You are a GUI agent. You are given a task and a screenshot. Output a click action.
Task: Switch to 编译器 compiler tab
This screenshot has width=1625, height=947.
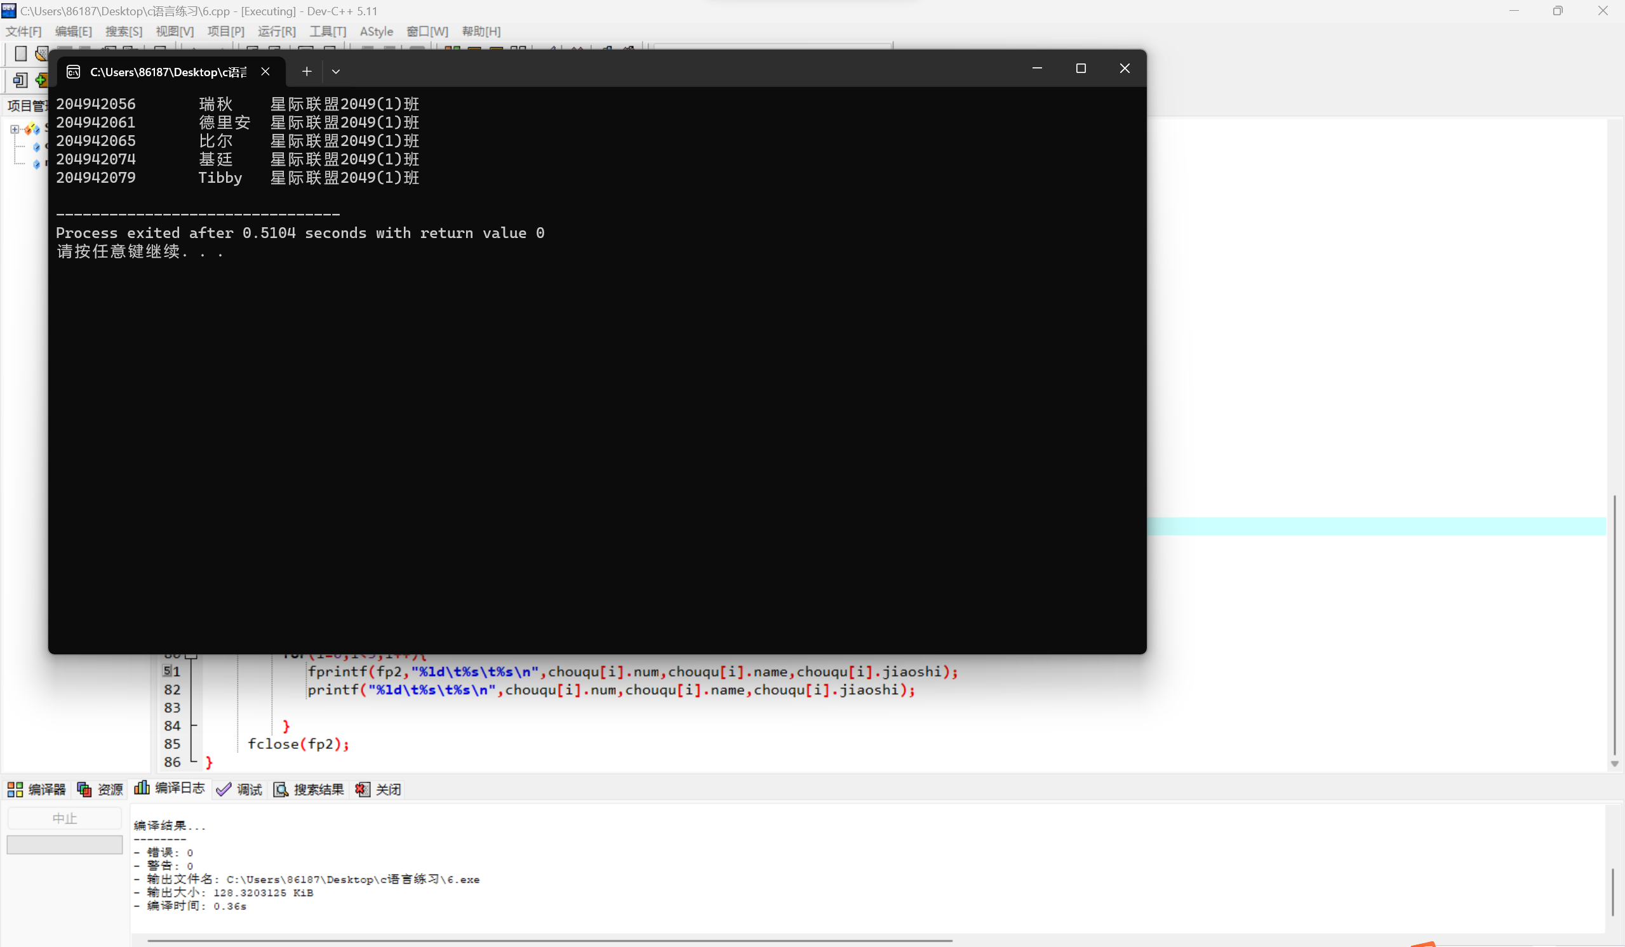tap(37, 789)
